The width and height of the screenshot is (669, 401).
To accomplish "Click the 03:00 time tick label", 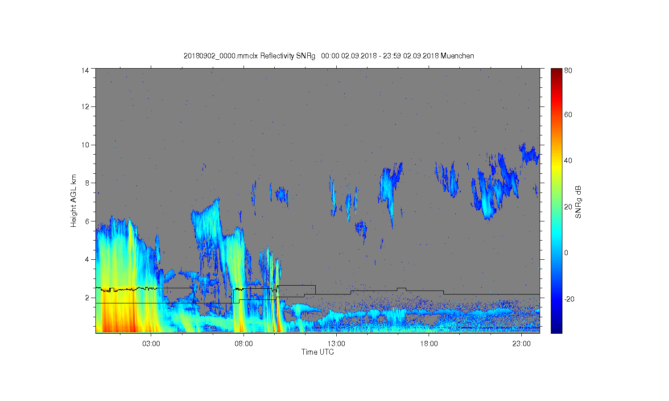I will click(151, 344).
